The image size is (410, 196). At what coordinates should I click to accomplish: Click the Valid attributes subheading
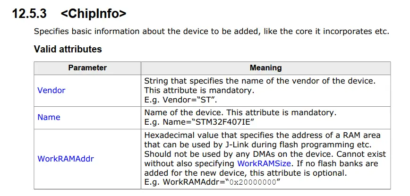[x=68, y=49]
